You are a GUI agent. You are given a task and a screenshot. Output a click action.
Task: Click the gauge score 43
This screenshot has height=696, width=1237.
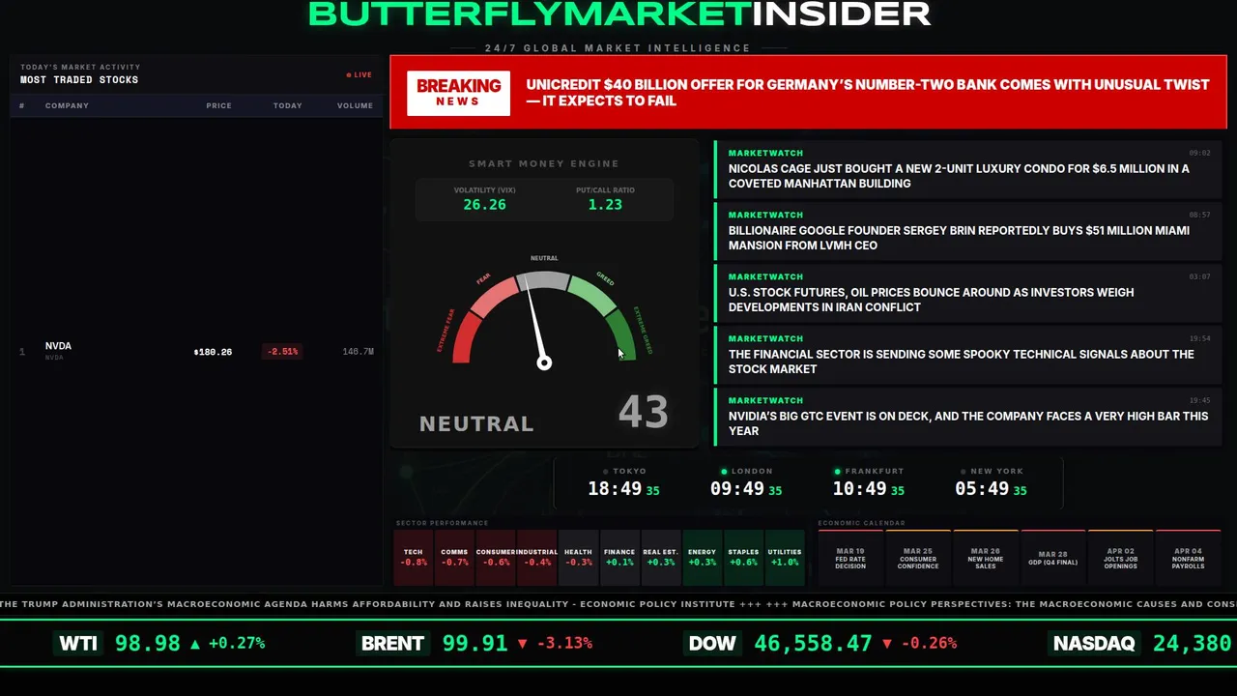pos(643,412)
